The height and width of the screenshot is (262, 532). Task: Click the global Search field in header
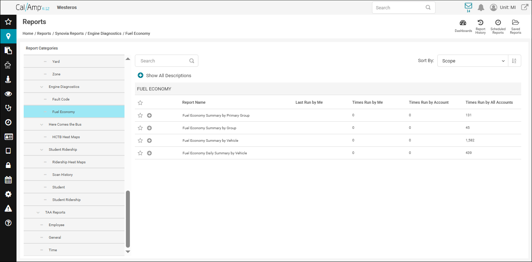(x=404, y=8)
